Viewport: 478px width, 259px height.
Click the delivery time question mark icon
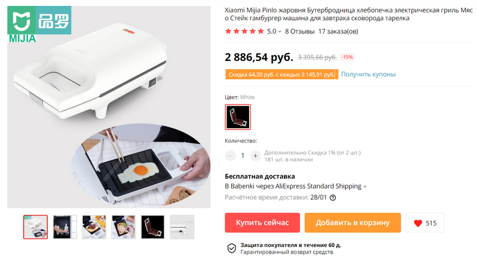(x=333, y=198)
